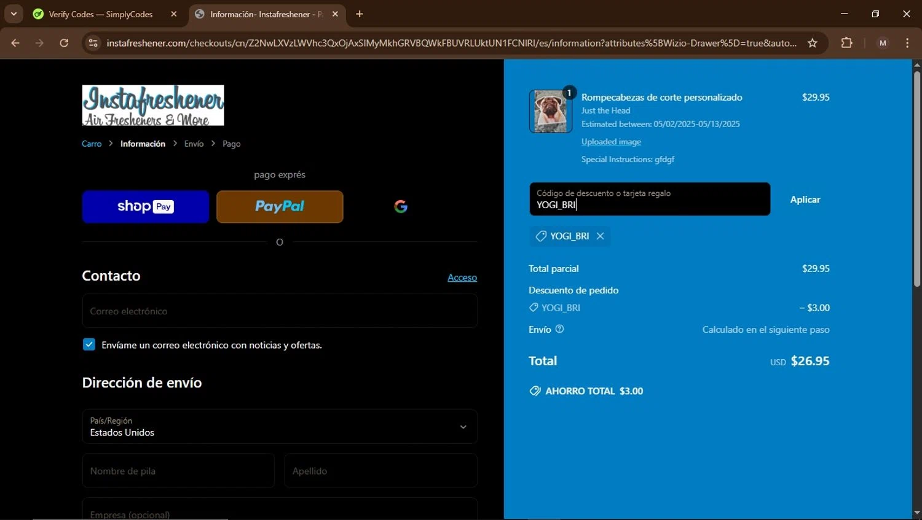The height and width of the screenshot is (520, 922).
Task: Apply the discount code with Aplicar
Action: (x=805, y=200)
